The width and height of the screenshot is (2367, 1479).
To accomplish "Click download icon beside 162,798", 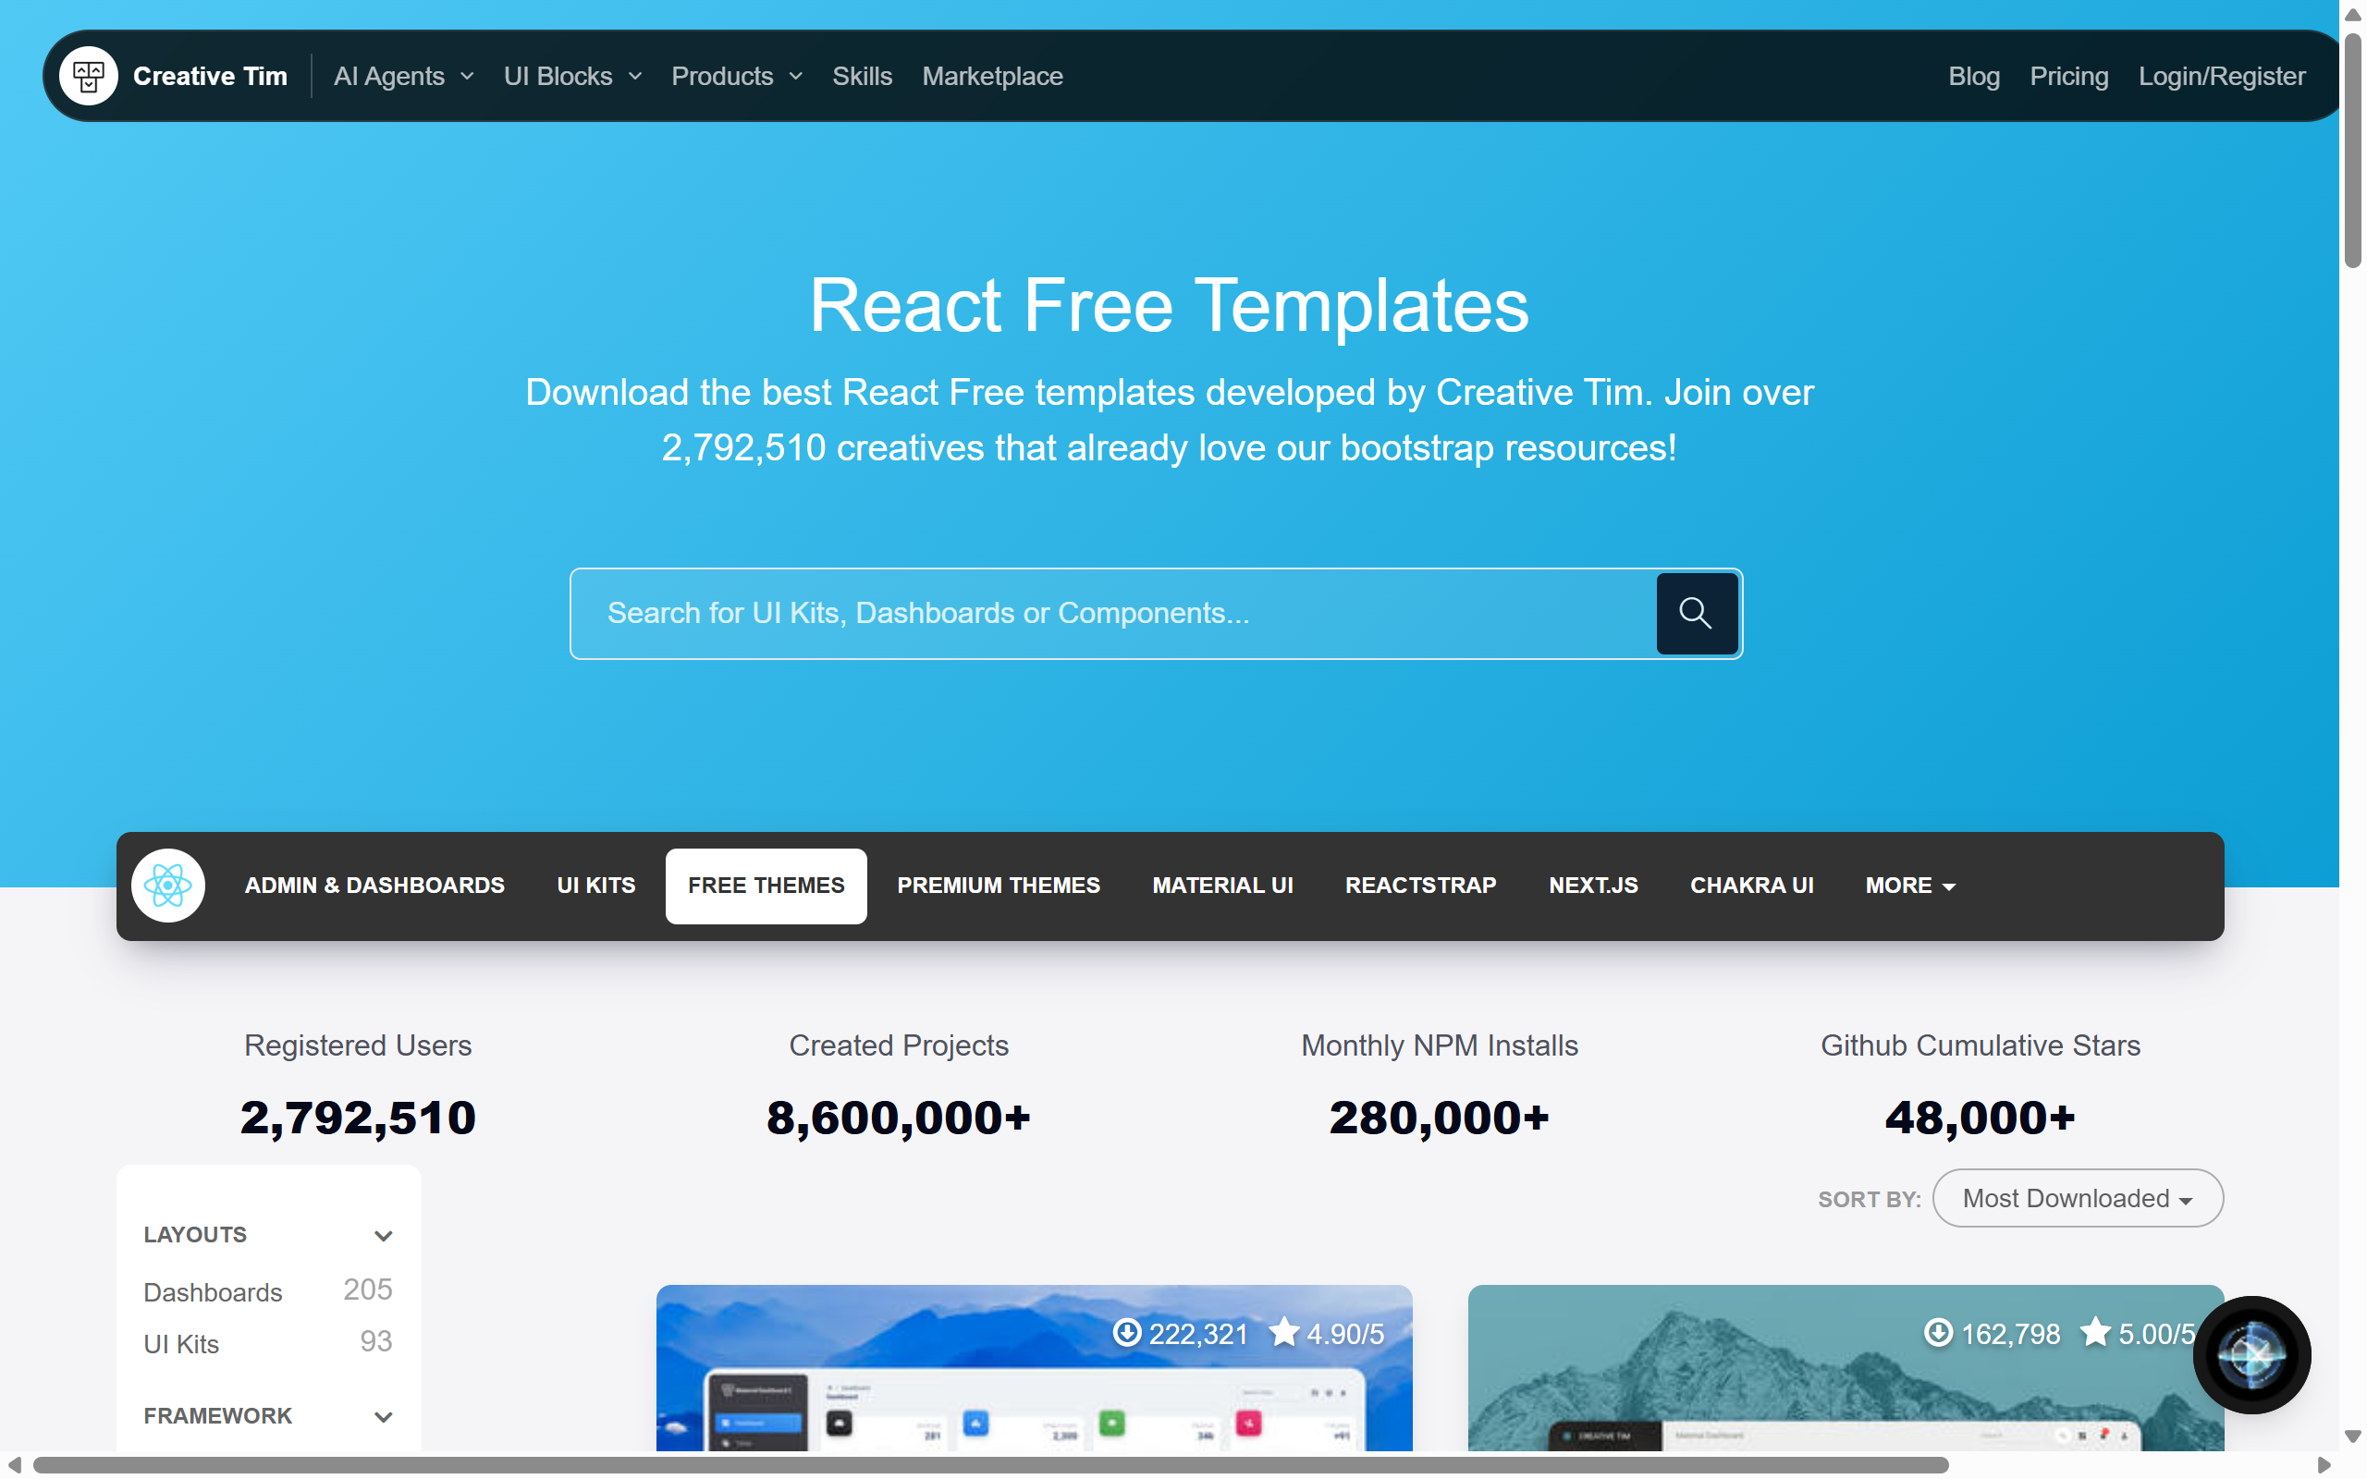I will (1938, 1332).
